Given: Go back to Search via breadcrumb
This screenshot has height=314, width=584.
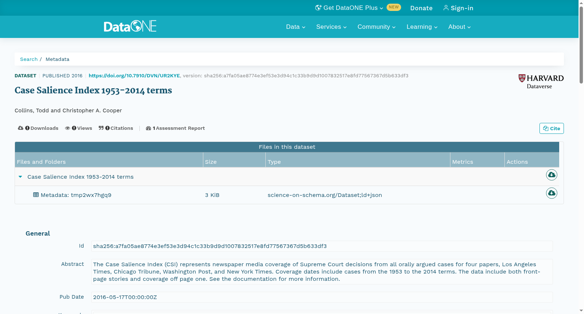Looking at the screenshot, I should click(29, 59).
